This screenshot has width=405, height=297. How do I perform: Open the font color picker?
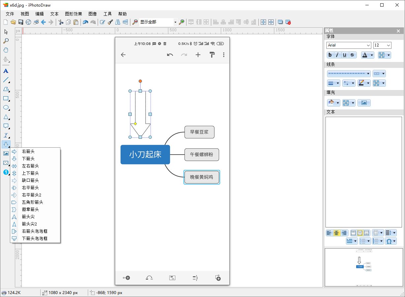(367, 55)
